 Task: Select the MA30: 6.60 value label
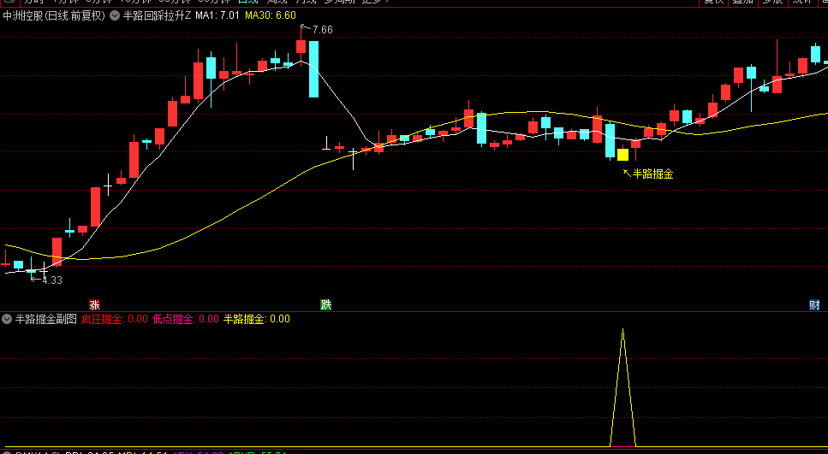pos(271,15)
